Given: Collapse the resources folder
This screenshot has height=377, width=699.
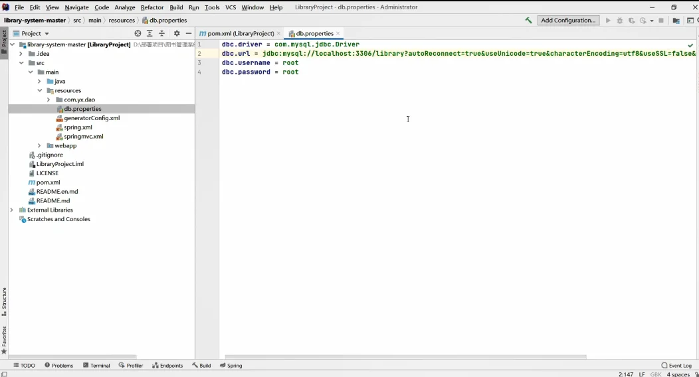Looking at the screenshot, I should coord(39,91).
